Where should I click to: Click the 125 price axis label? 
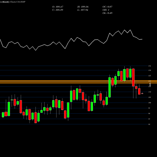[149, 76]
